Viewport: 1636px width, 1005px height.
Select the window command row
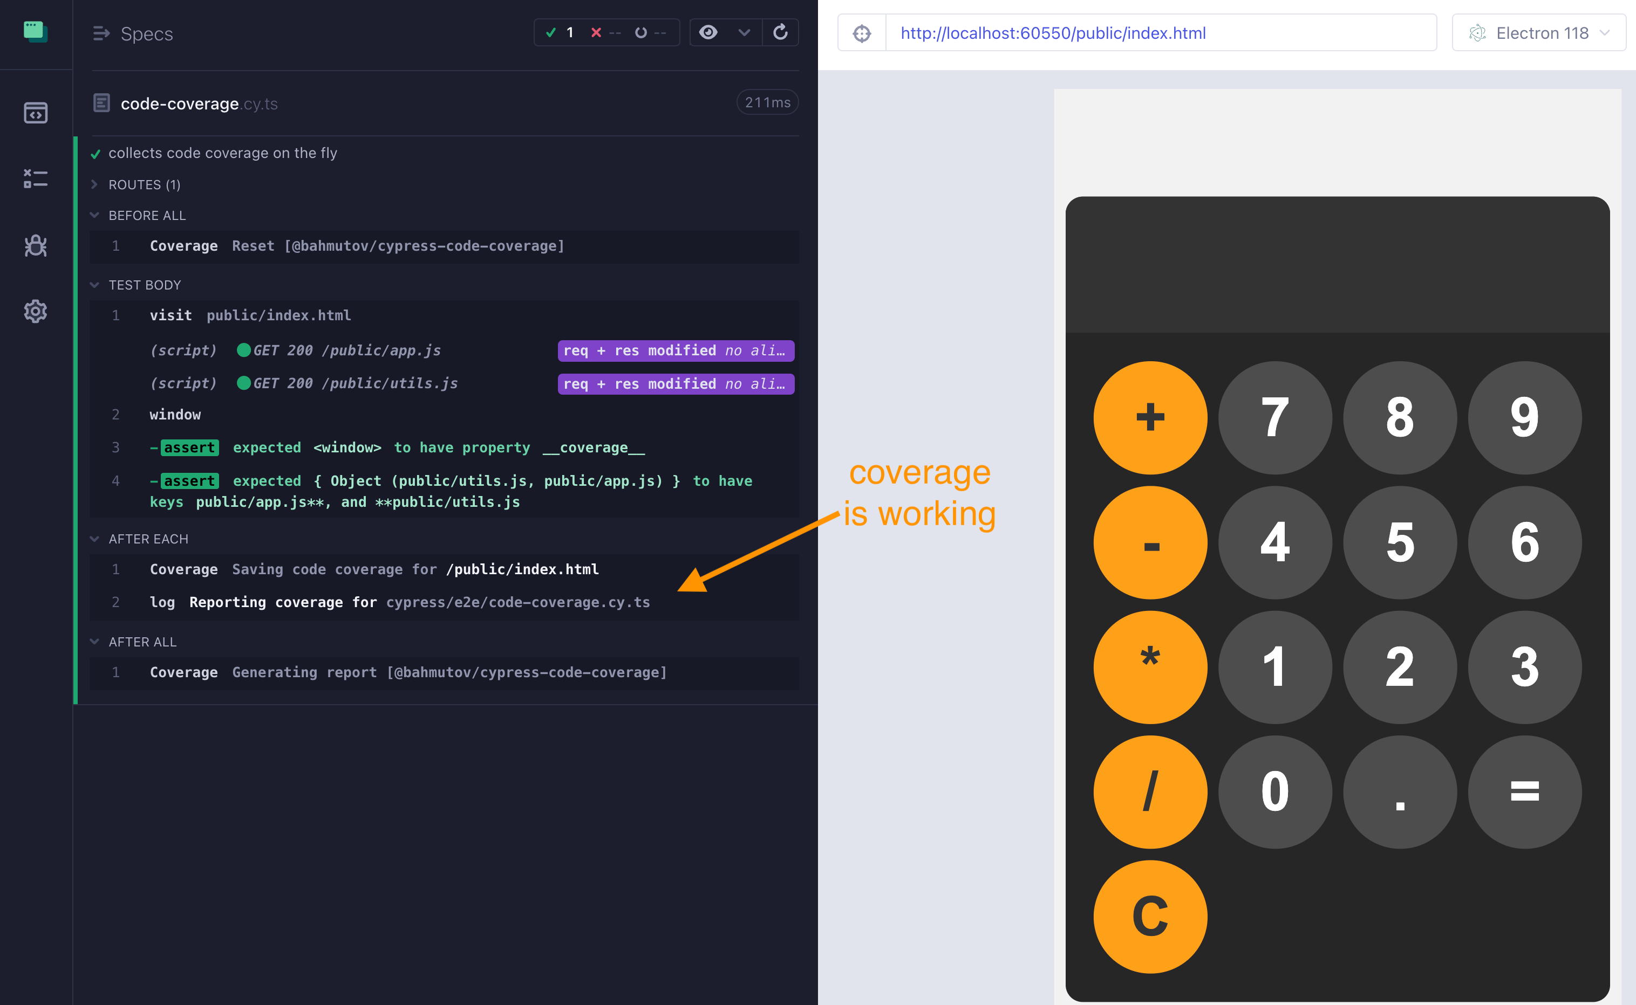444,415
